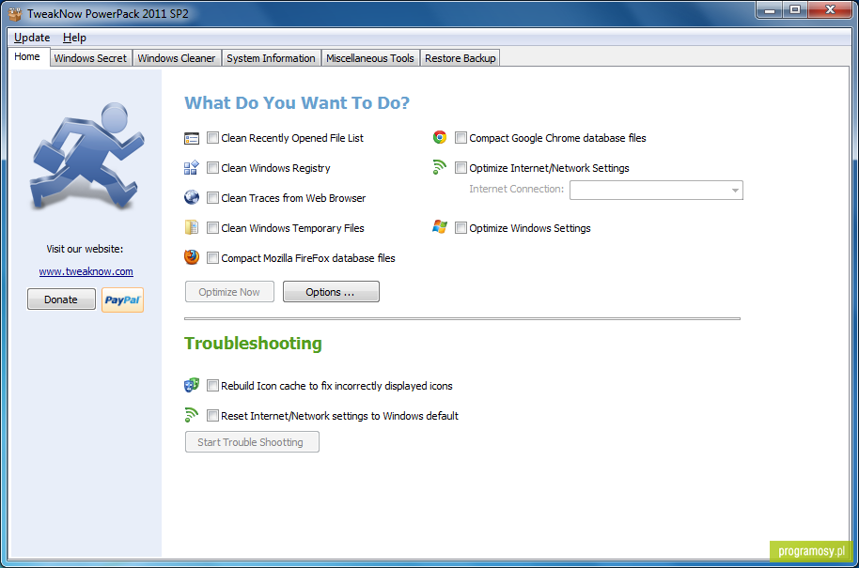Check Compact Google Chrome database files
The width and height of the screenshot is (859, 568).
tap(461, 138)
